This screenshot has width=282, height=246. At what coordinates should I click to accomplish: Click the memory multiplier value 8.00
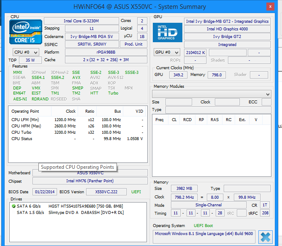pos(215,197)
